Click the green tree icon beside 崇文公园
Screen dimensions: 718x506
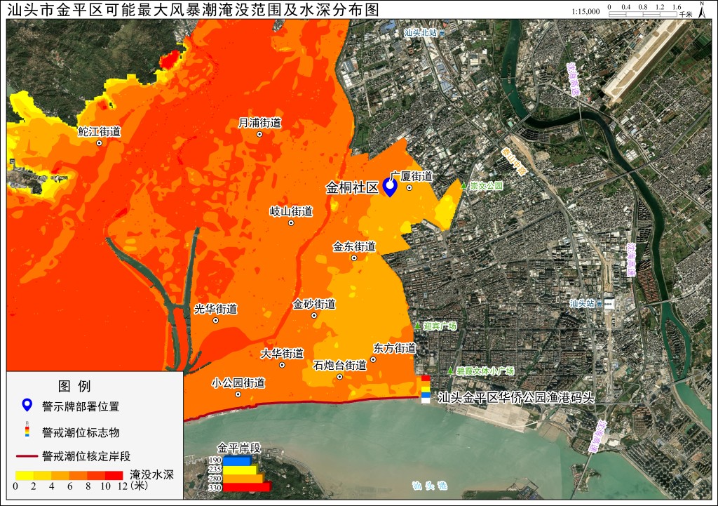pos(464,185)
